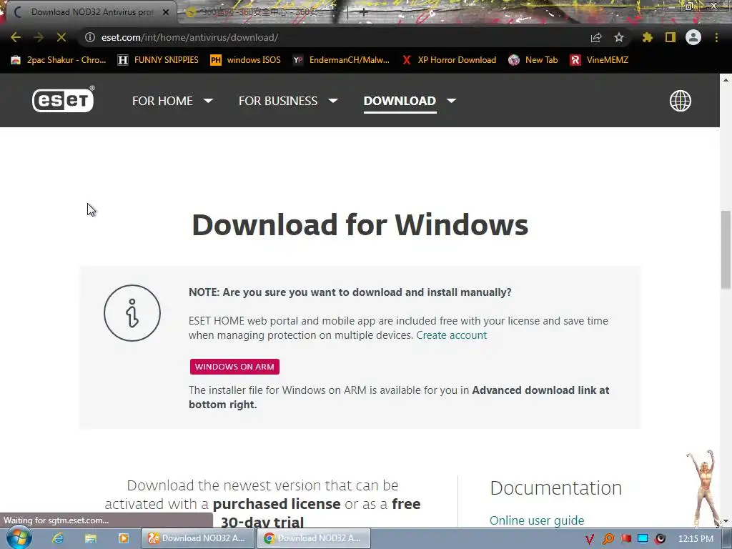Stop page loading with the X button
Viewport: 732px width, 549px height.
[x=61, y=37]
